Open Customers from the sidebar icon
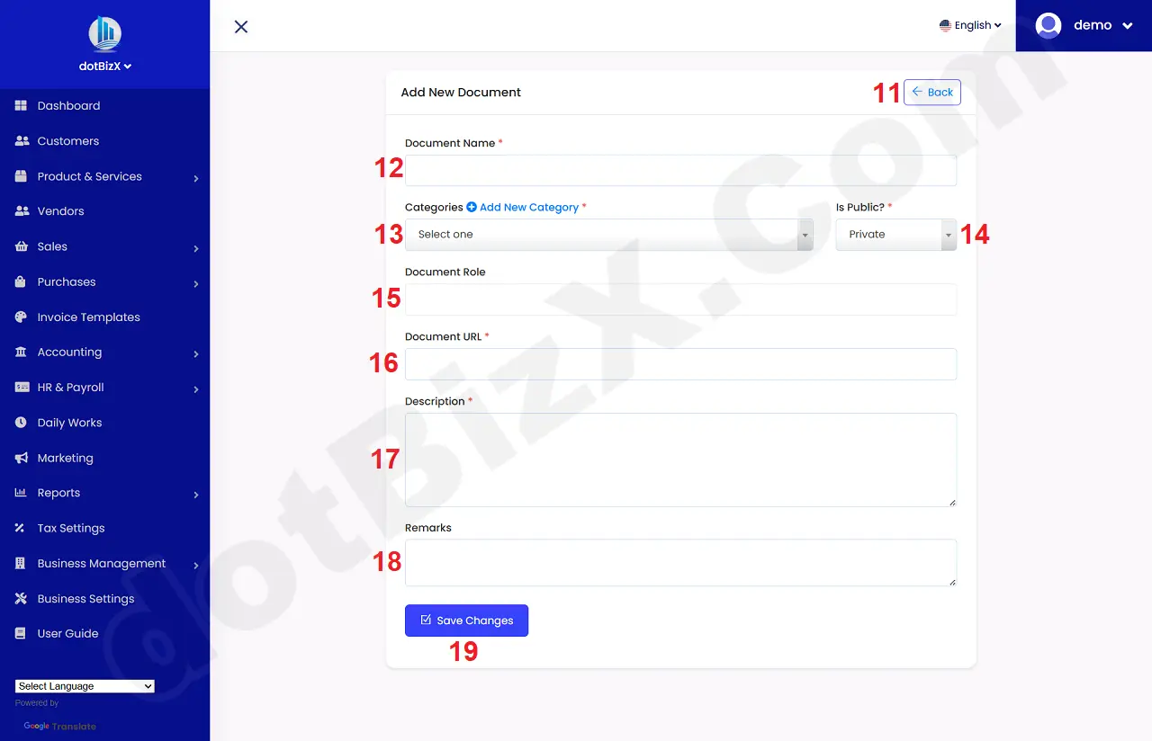1152x741 pixels. 20,140
